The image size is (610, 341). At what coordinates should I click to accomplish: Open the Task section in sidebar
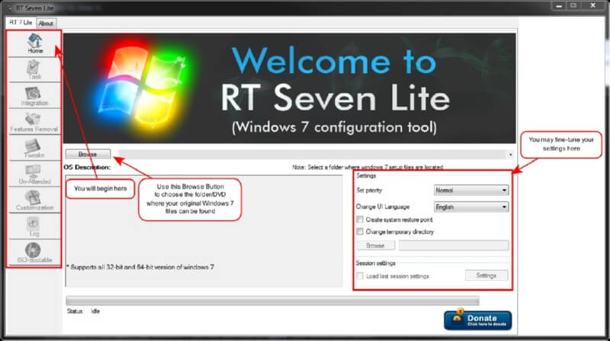[34, 70]
